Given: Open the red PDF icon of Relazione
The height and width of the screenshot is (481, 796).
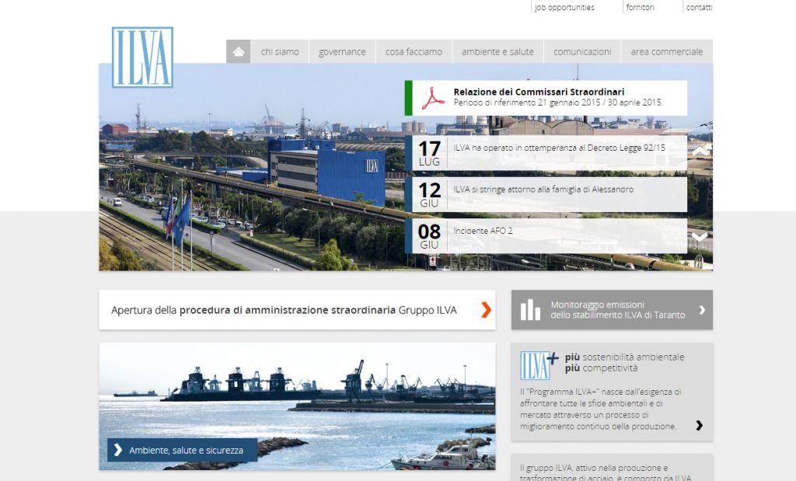Looking at the screenshot, I should tap(432, 98).
